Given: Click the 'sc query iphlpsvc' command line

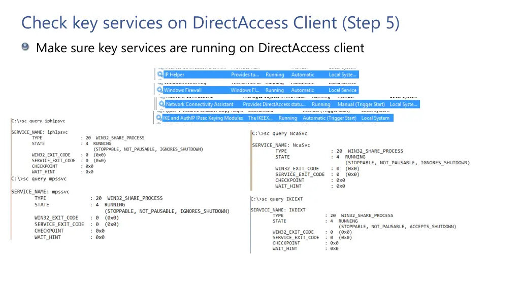Looking at the screenshot, I should (x=38, y=121).
